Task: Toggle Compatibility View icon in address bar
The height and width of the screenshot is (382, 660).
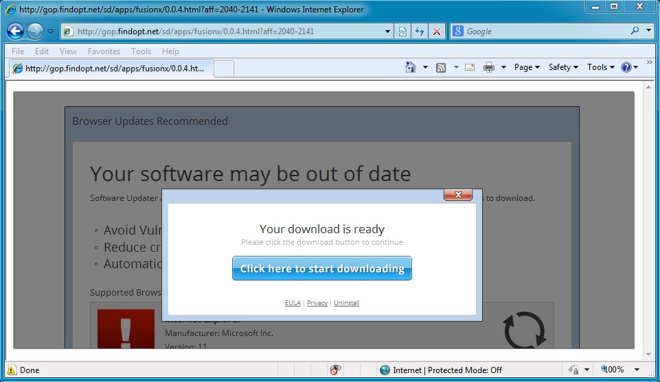Action: point(402,32)
